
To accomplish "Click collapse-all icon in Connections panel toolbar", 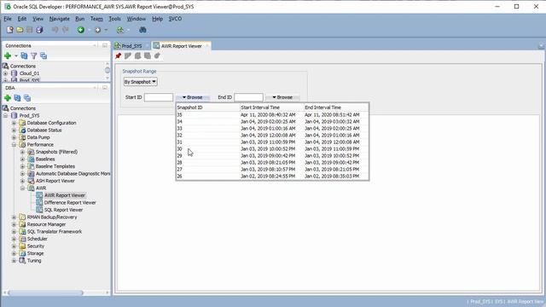I will [x=44, y=55].
